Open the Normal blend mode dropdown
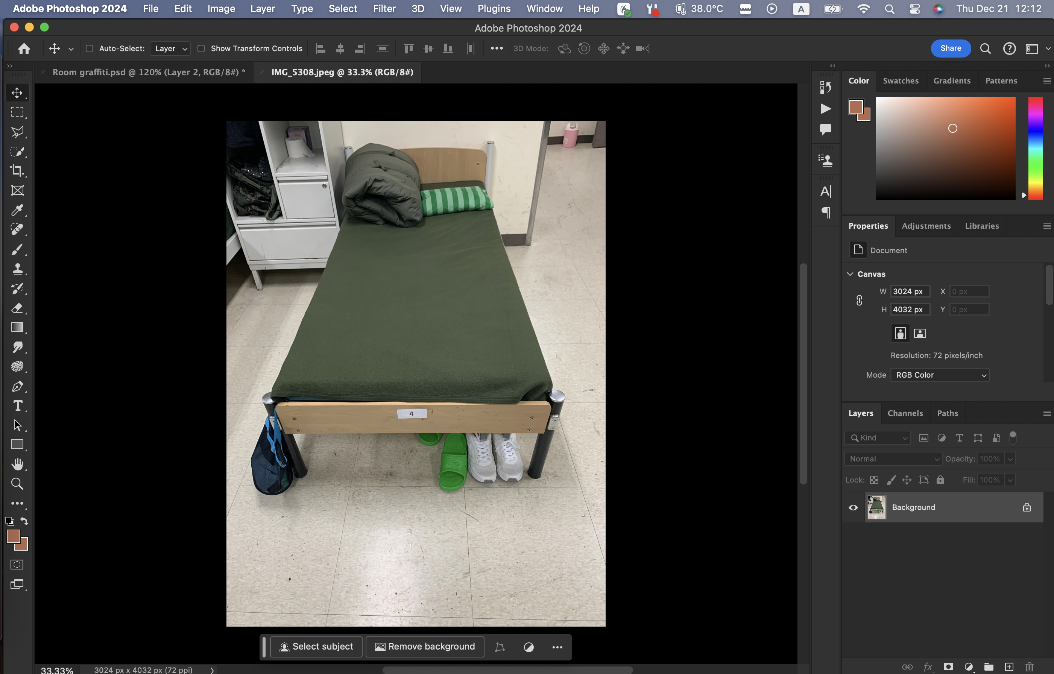 893,458
